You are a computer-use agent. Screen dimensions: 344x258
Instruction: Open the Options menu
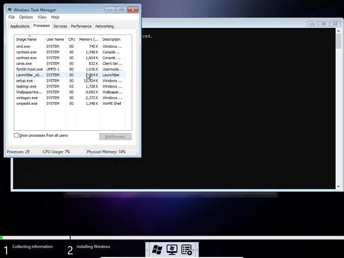tap(26, 17)
